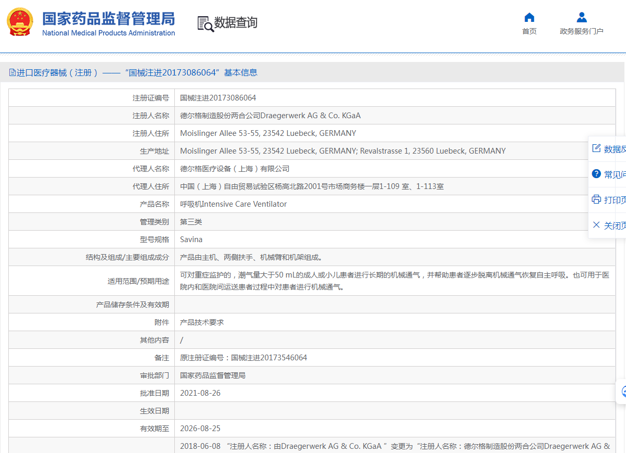Select structure text 产品由主机、两侧扶手
The image size is (626, 453).
click(251, 257)
